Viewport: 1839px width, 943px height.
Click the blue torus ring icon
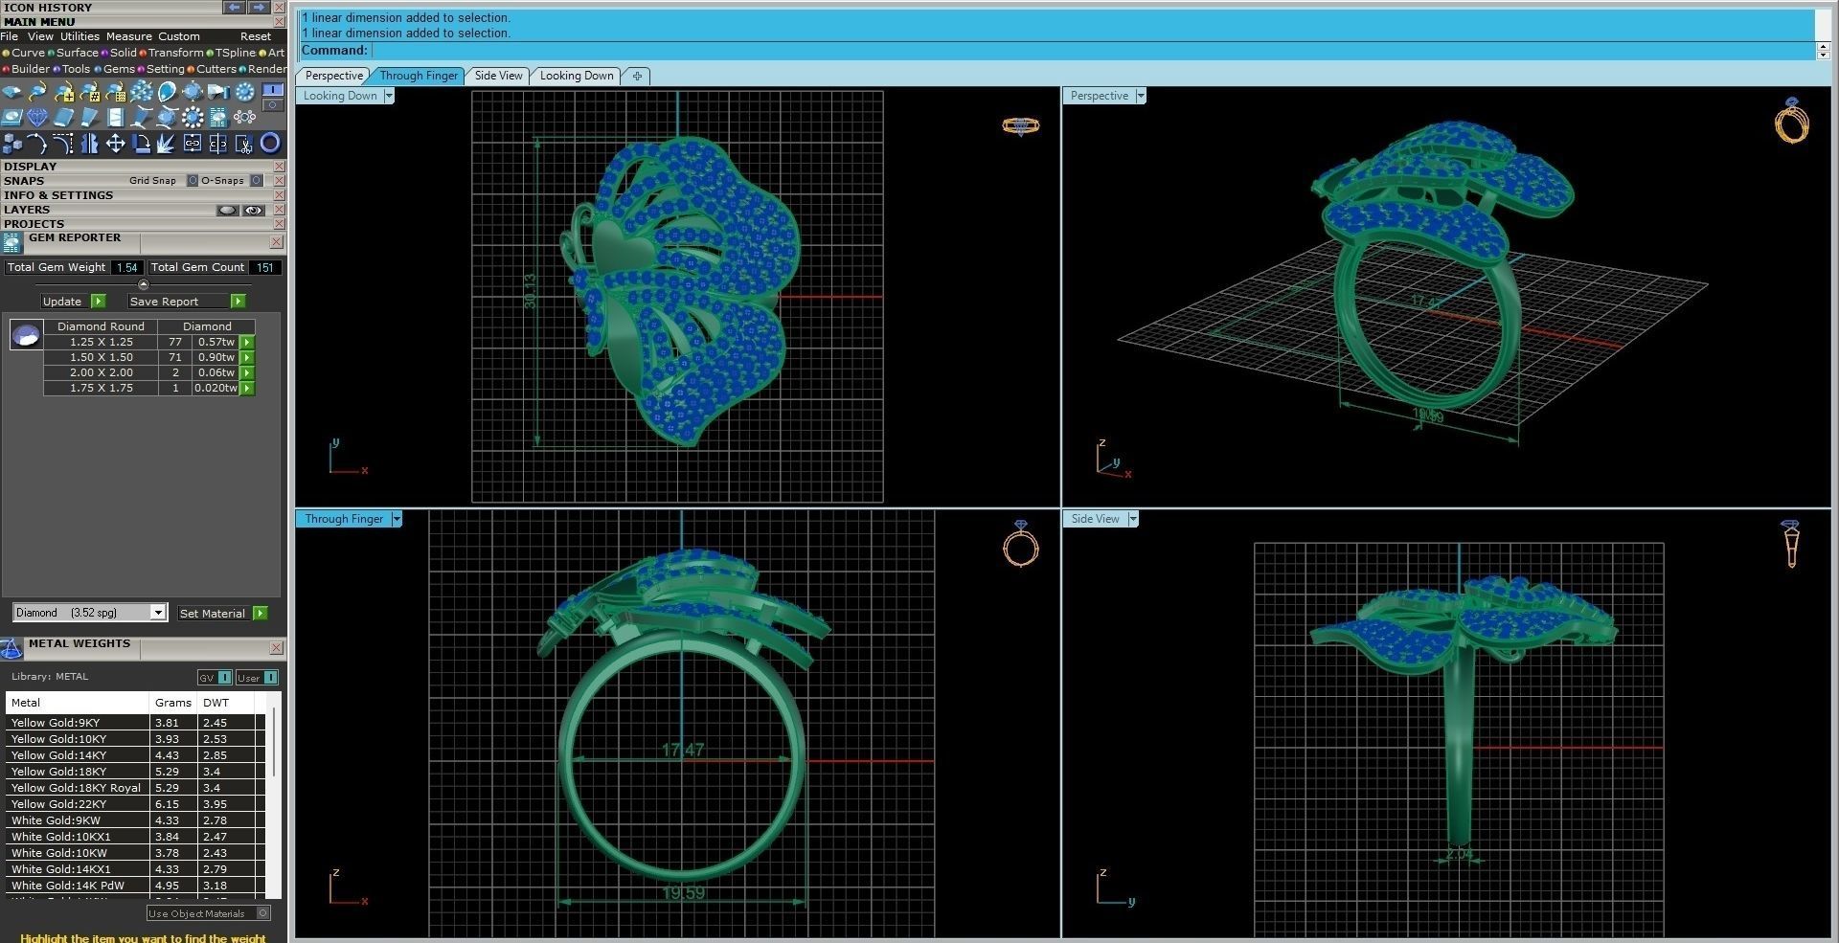pos(271,144)
